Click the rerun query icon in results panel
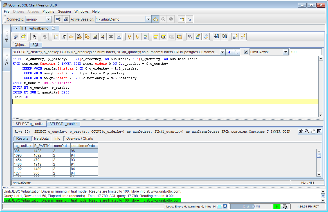 pyautogui.click(x=301, y=131)
